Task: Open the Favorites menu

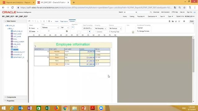Action: [141, 16]
